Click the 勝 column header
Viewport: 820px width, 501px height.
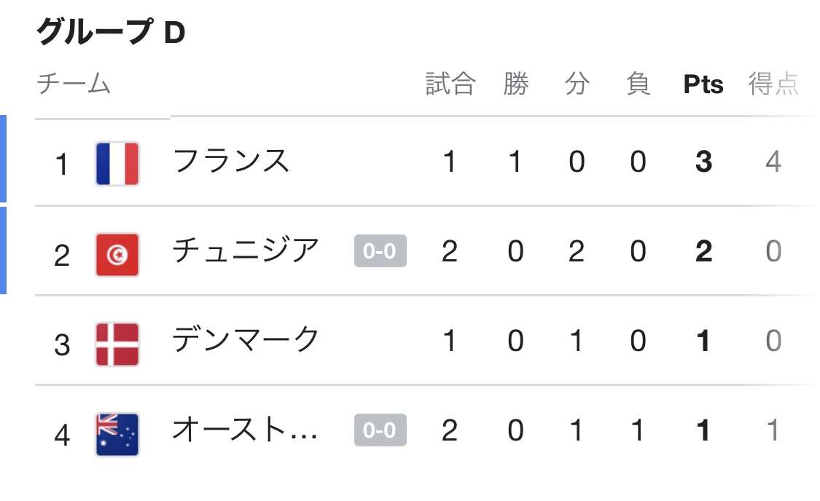[x=516, y=84]
